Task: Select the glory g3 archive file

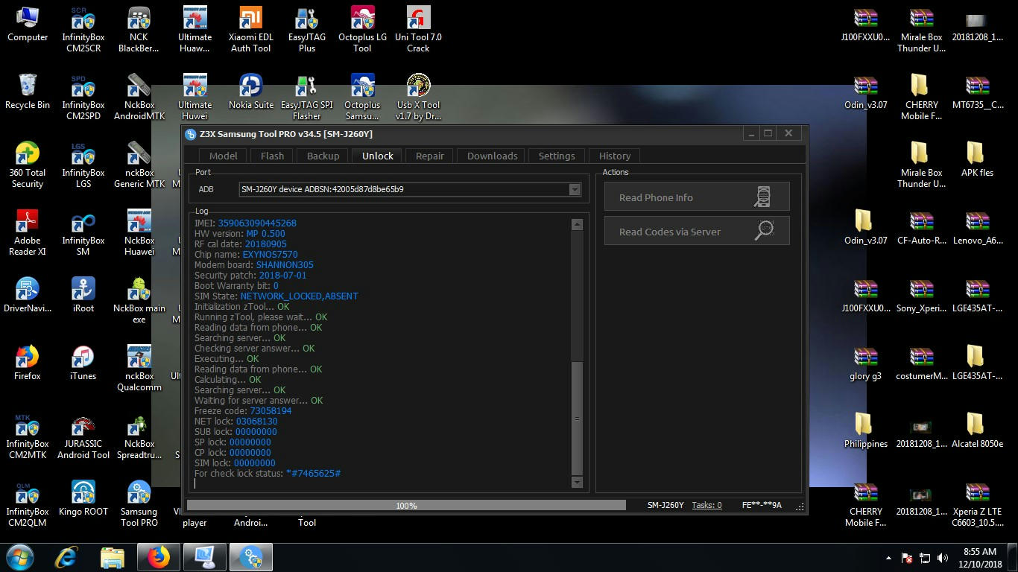Action: click(x=865, y=363)
